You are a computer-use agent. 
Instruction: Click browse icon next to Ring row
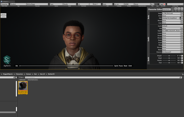point(182,45)
